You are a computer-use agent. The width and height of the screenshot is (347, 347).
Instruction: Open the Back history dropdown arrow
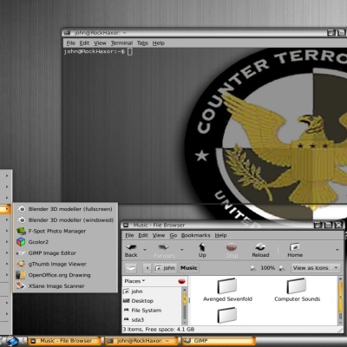pyautogui.click(x=145, y=250)
